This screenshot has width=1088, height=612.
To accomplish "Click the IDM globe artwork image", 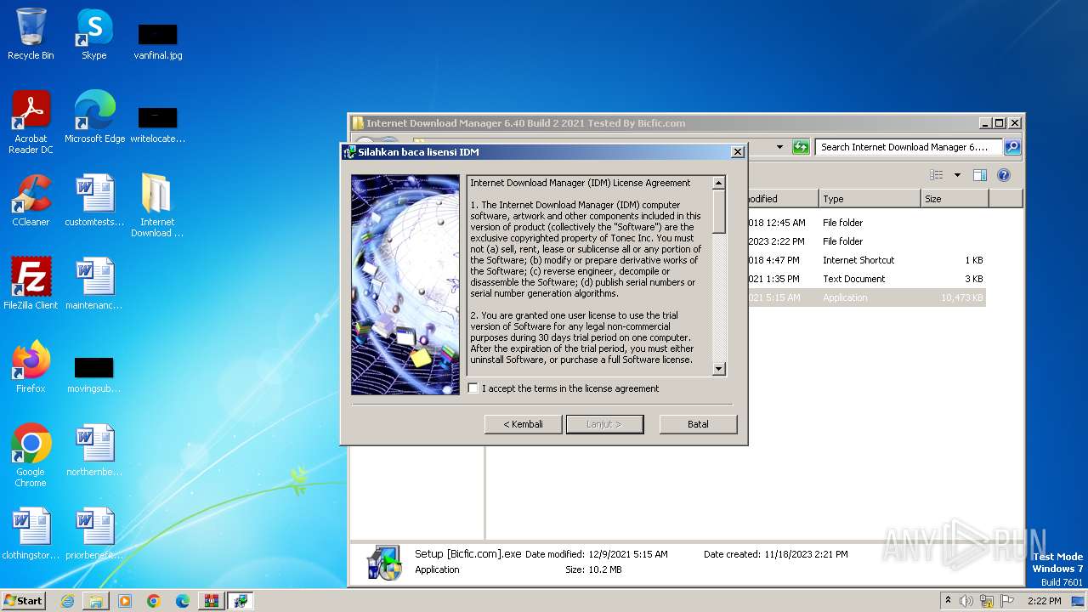I will pos(405,285).
